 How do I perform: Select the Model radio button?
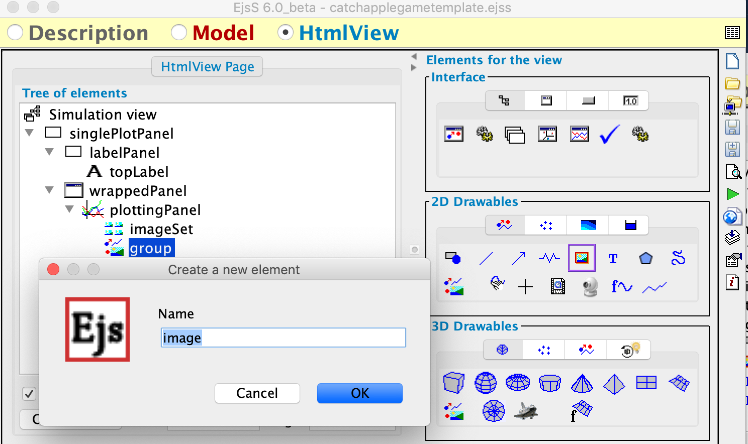[179, 33]
